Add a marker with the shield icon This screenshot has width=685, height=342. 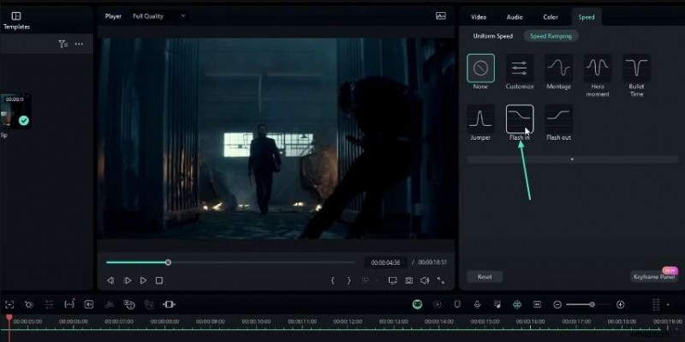pyautogui.click(x=457, y=304)
